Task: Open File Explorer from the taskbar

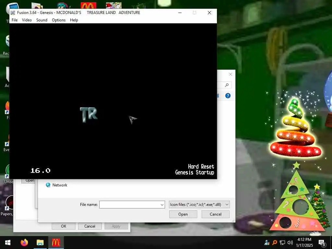Action: point(40,243)
